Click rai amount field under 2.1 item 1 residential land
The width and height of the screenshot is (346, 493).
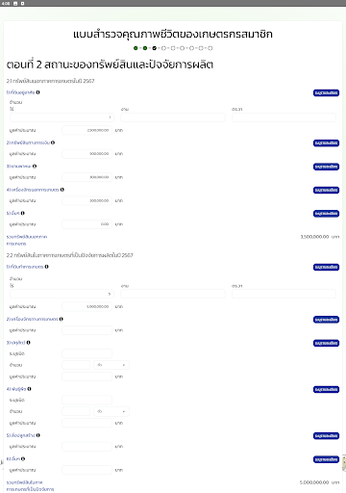pyautogui.click(x=62, y=117)
